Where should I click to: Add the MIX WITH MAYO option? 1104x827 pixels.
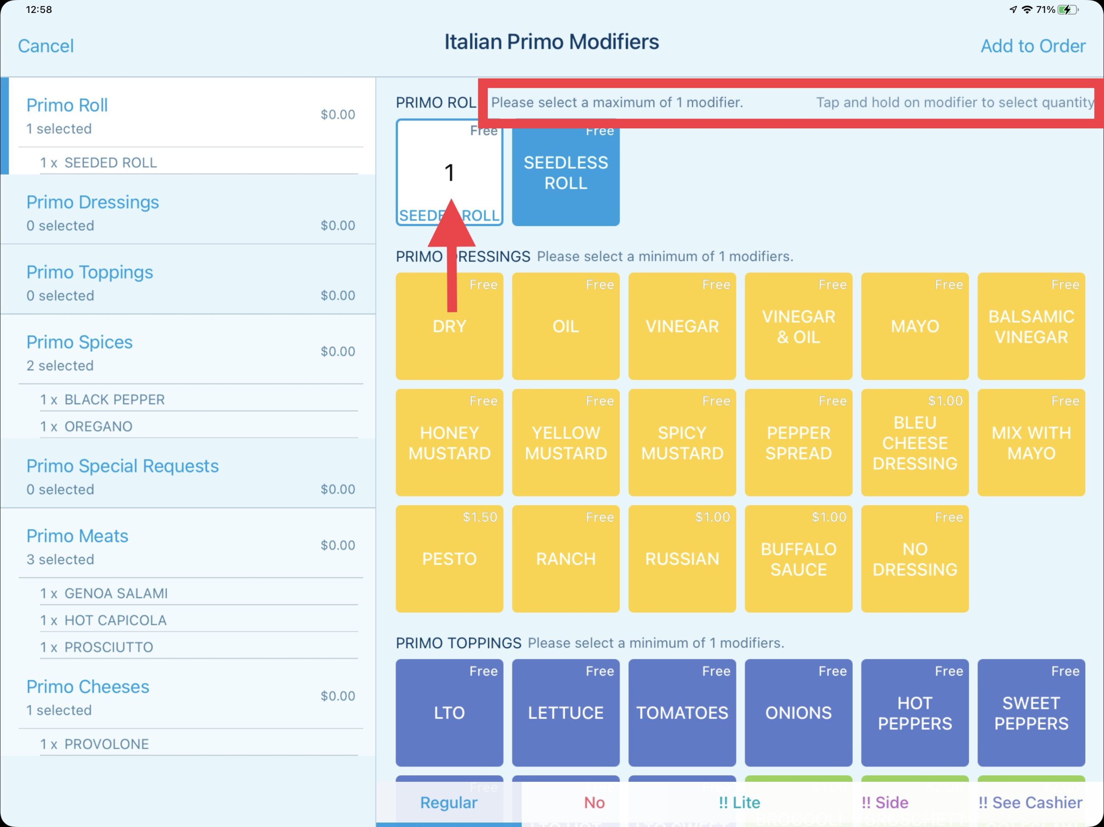tap(1031, 443)
